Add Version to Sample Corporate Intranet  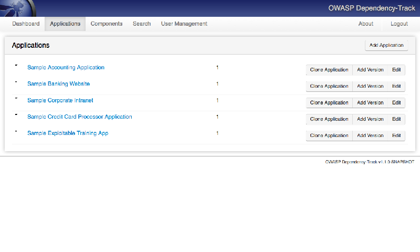pos(370,102)
